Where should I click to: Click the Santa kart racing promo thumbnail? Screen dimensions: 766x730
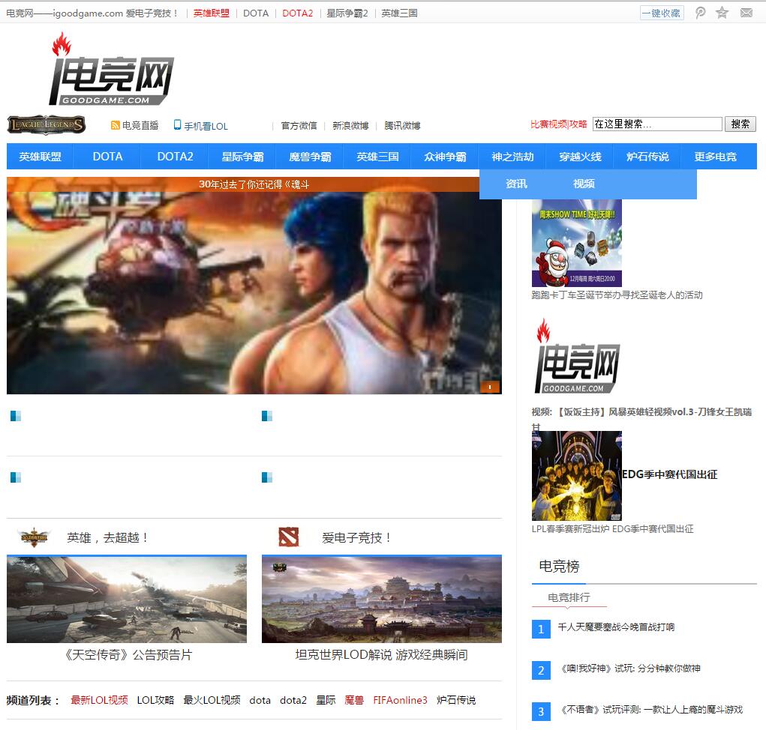click(576, 243)
